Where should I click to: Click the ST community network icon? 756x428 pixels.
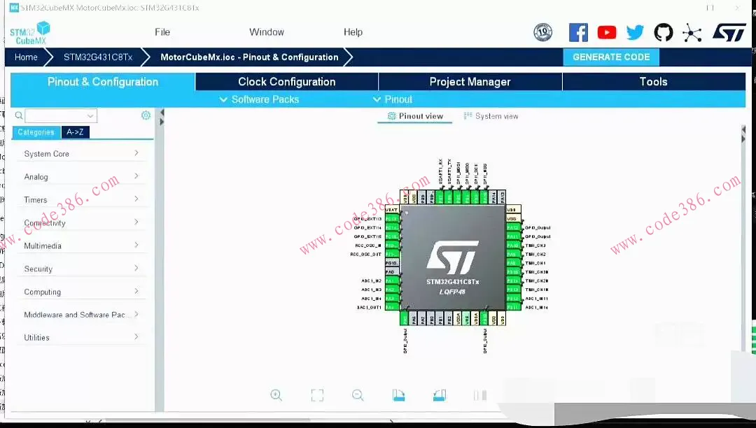[x=692, y=33]
